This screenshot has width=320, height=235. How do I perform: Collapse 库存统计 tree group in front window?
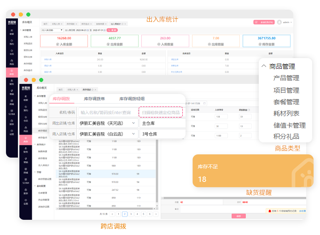click(35, 144)
